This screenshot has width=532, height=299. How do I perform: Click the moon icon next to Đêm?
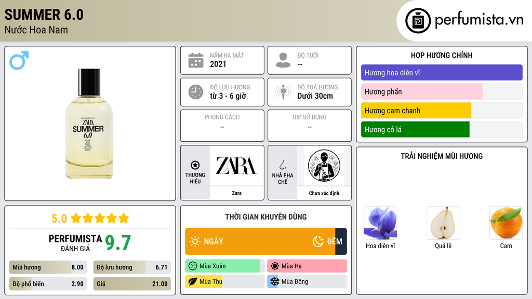pos(318,241)
